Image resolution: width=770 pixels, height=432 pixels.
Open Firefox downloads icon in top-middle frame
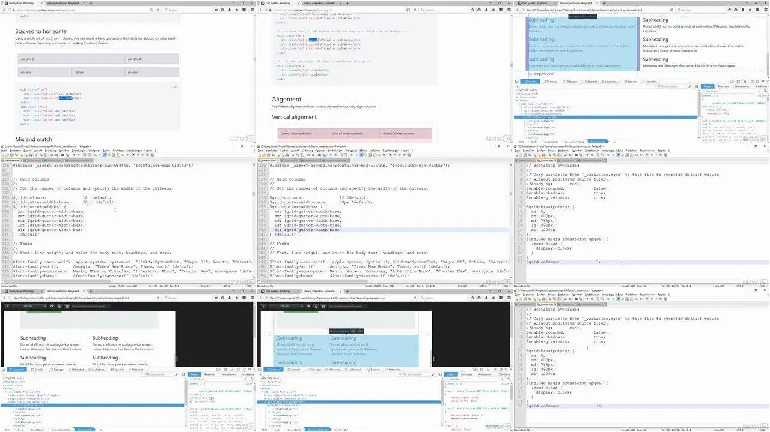pos(486,10)
